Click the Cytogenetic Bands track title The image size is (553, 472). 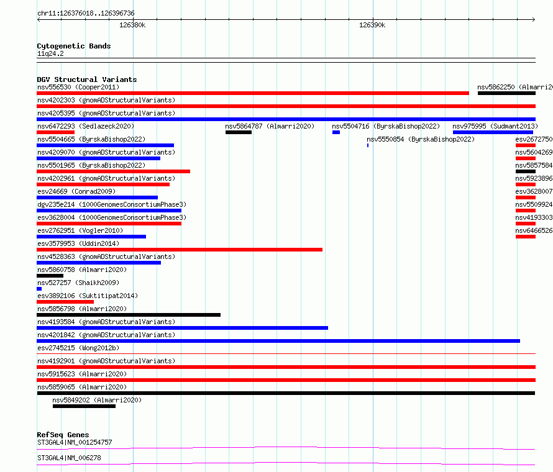point(74,46)
